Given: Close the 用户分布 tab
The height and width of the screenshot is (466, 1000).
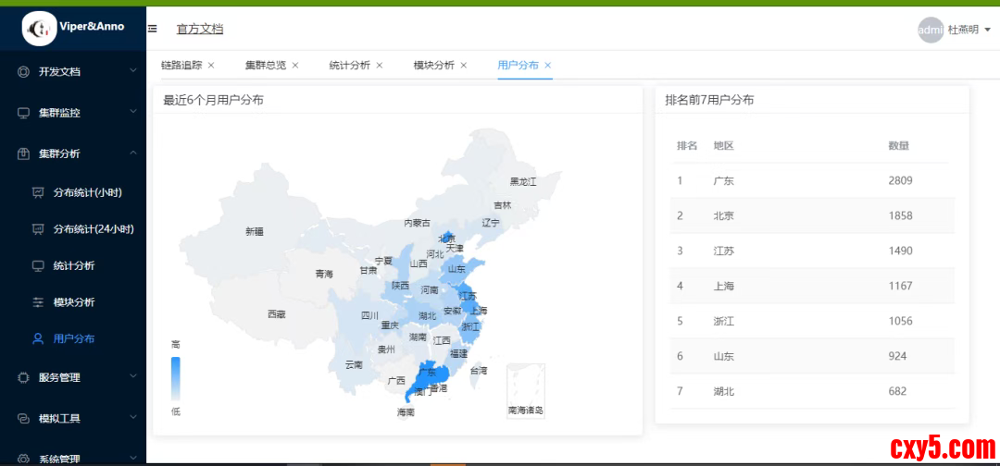Looking at the screenshot, I should [548, 66].
